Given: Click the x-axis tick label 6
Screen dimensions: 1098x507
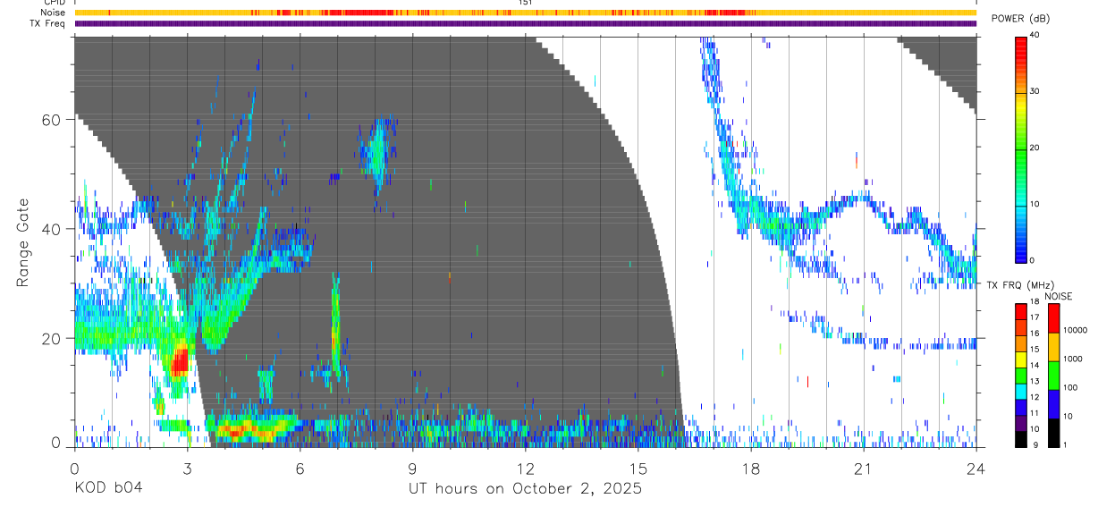Looking at the screenshot, I should [x=300, y=468].
